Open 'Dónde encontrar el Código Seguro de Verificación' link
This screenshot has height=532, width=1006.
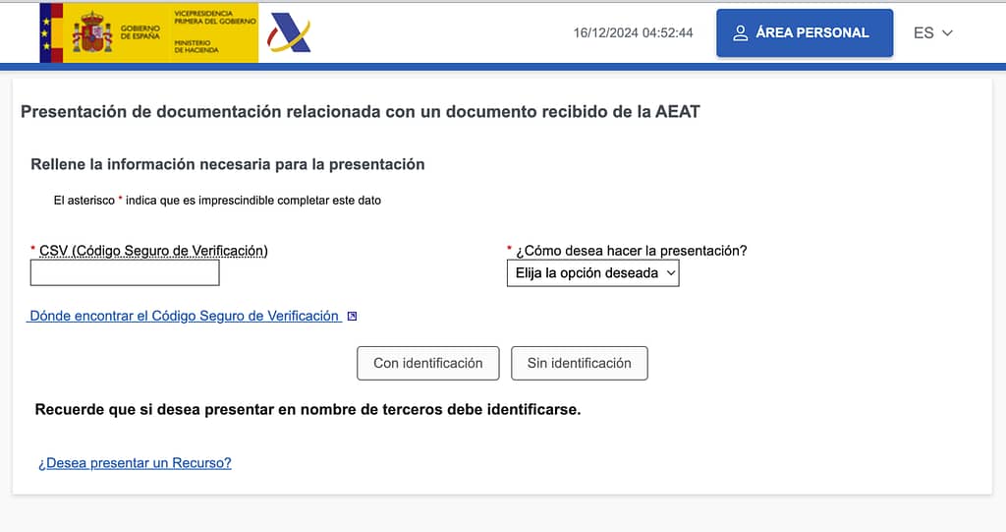(x=184, y=316)
